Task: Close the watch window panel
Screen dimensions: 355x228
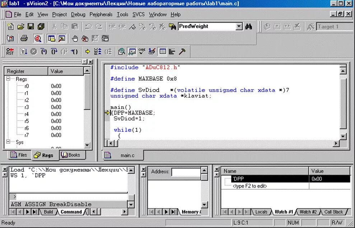Action: (217, 169)
